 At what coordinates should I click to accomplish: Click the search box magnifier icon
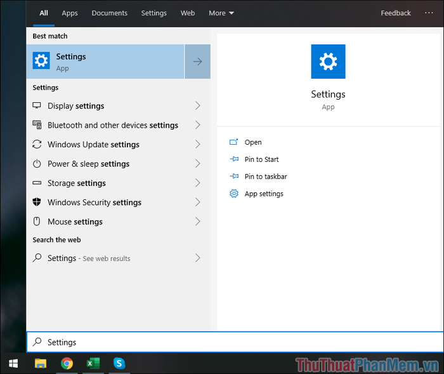[x=37, y=342]
